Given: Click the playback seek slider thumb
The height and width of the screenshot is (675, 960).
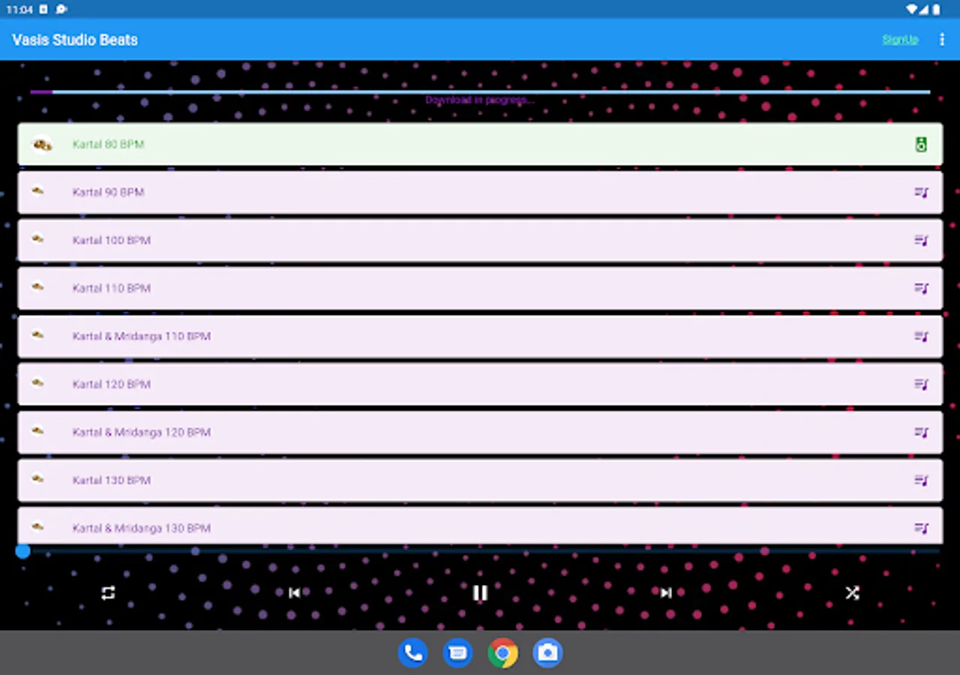Looking at the screenshot, I should [x=23, y=551].
